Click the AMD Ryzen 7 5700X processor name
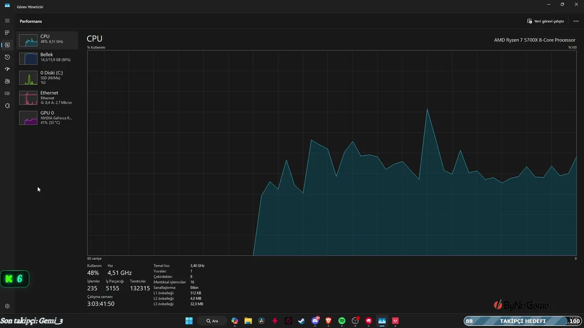The image size is (584, 328). point(535,40)
